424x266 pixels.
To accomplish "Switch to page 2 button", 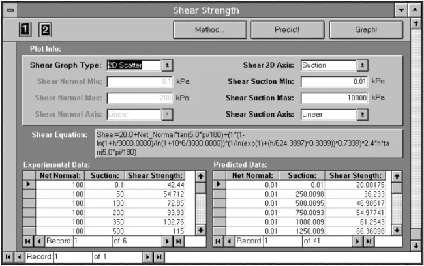I will [x=45, y=29].
